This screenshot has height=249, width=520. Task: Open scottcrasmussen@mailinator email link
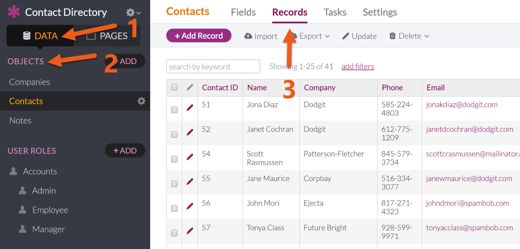tap(473, 154)
